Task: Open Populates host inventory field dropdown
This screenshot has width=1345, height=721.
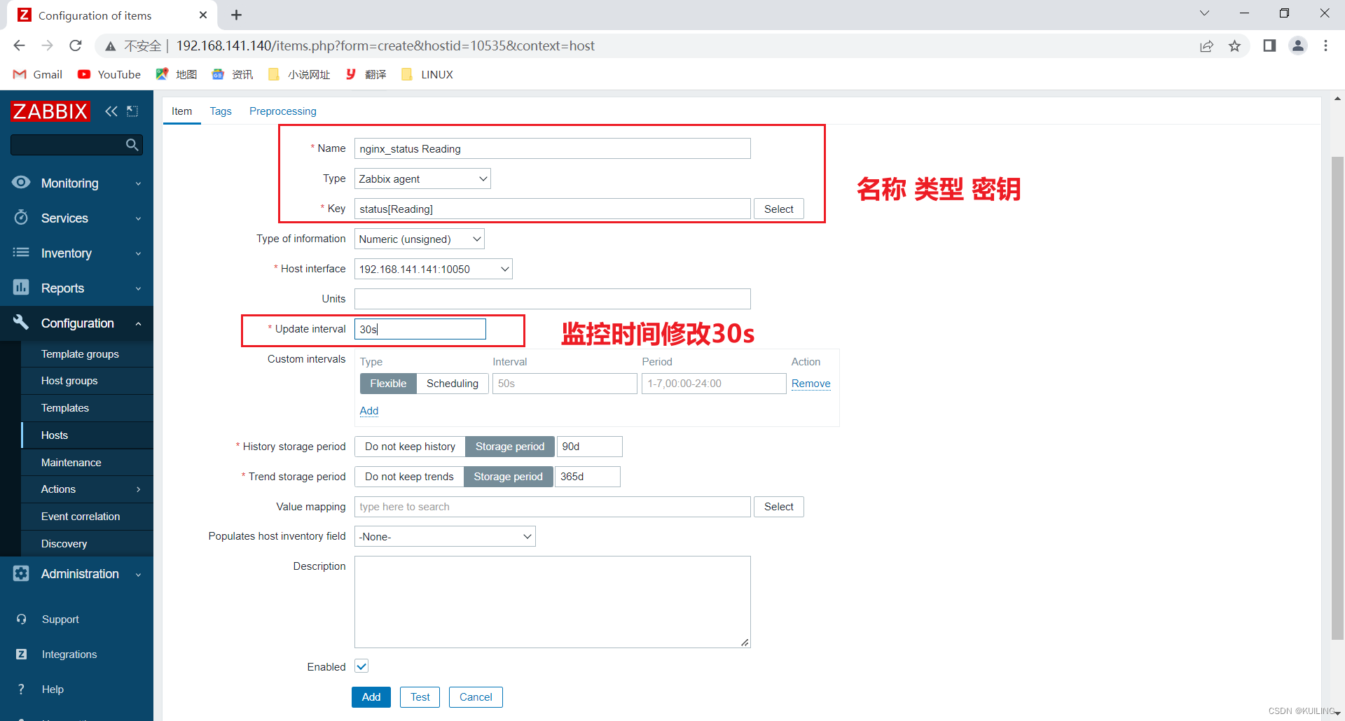Action: click(x=445, y=536)
